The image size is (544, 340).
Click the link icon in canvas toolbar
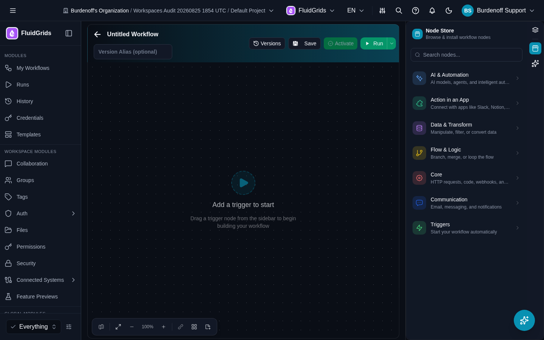pyautogui.click(x=181, y=327)
